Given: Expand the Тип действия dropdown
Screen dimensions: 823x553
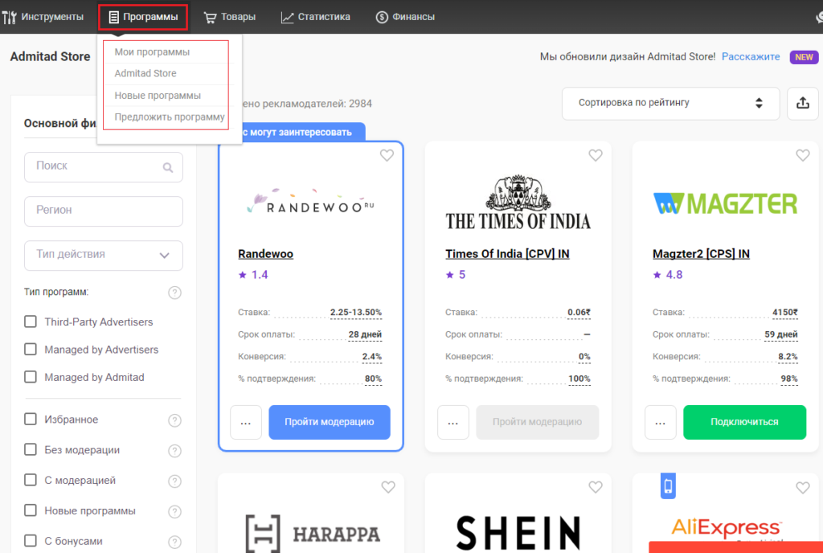Looking at the screenshot, I should (x=104, y=256).
